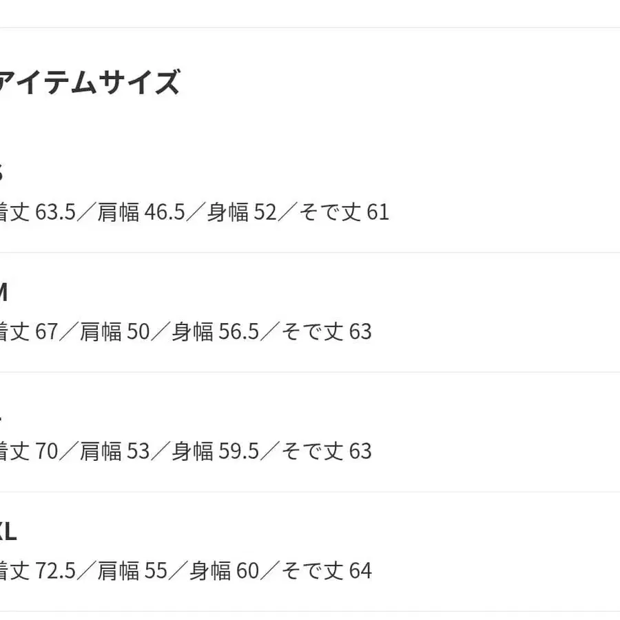The height and width of the screenshot is (620, 620).
Task: Click the M size label
Action: coord(3,293)
